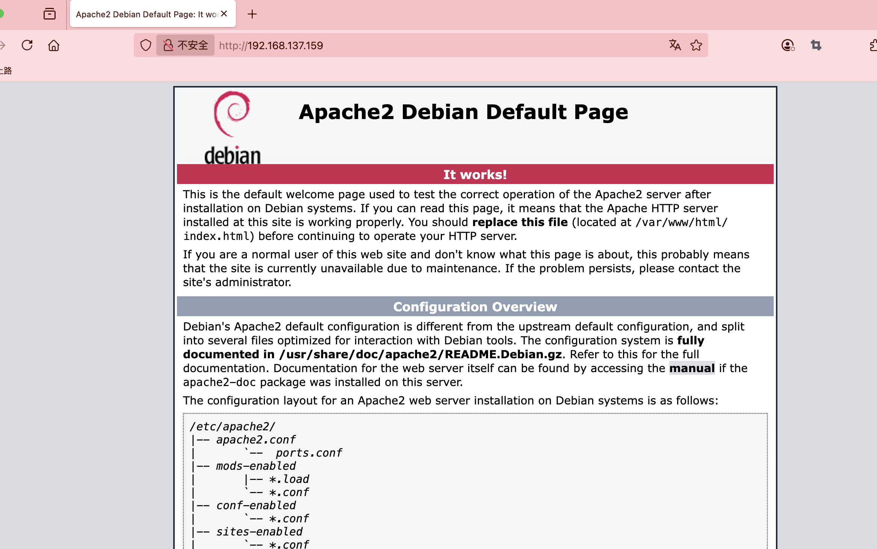Click the red It works! banner
Image resolution: width=877 pixels, height=549 pixels.
[x=475, y=174]
